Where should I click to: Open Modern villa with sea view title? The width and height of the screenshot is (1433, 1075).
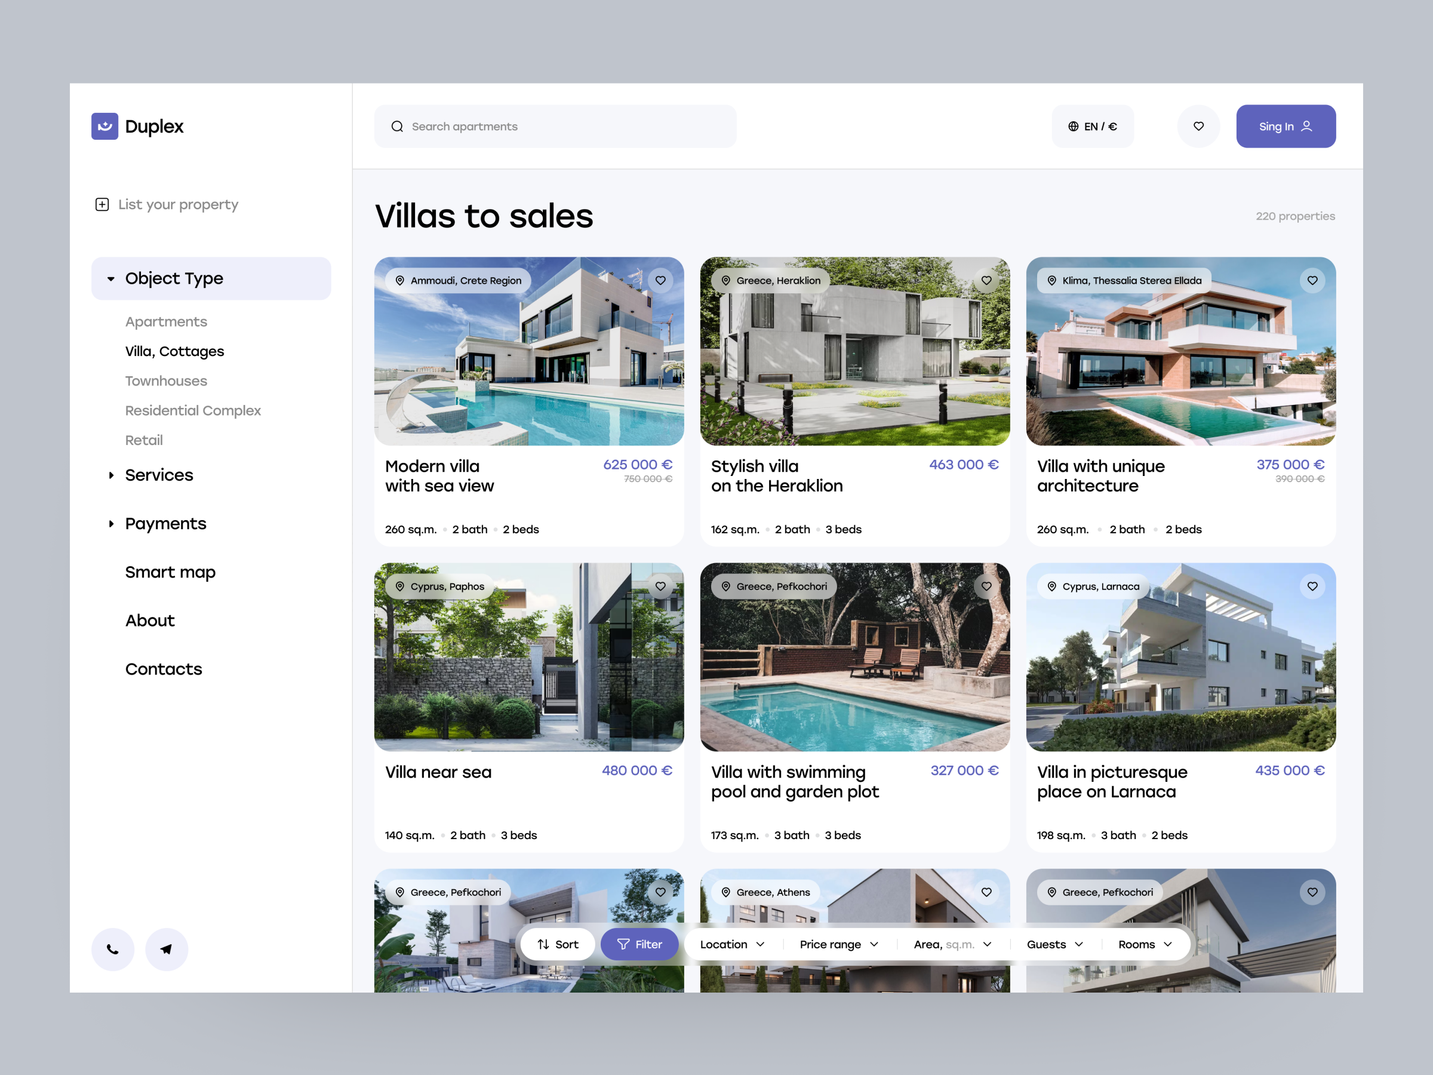coord(439,476)
